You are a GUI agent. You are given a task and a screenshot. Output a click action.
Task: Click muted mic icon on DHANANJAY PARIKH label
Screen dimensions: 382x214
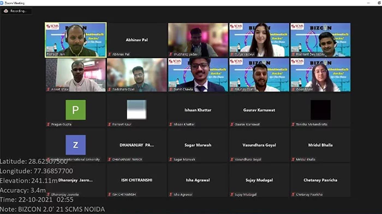click(x=110, y=160)
